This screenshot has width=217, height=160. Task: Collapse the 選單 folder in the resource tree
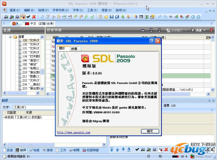[x=11, y=37]
